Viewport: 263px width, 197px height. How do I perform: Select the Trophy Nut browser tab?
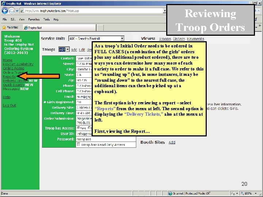click(60, 28)
